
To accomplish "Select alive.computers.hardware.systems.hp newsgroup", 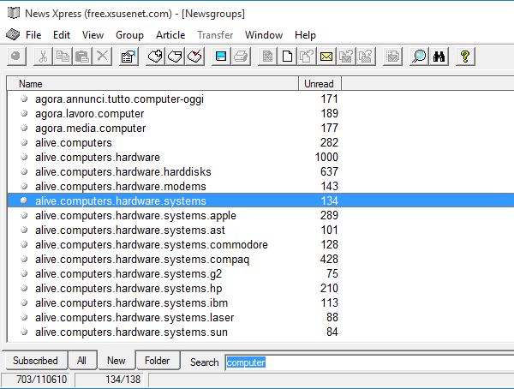I will point(260,288).
